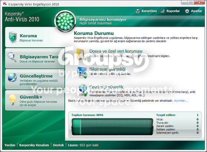This screenshot has width=207, height=152.
Task: Open Karantina from the top bar
Action: (146, 11)
